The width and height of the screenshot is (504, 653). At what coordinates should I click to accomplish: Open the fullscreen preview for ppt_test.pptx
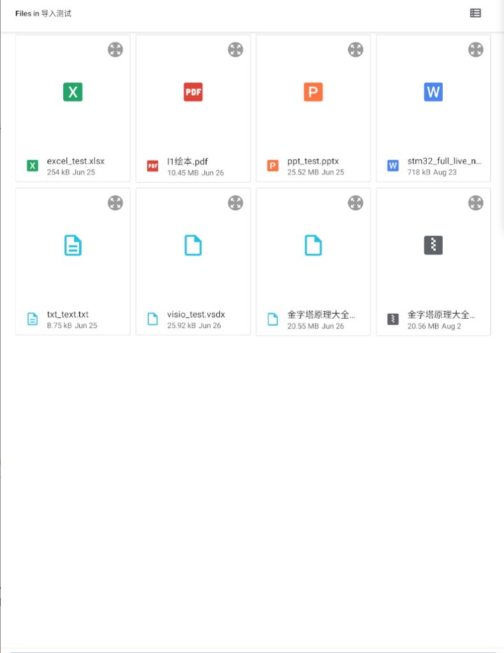click(x=355, y=50)
